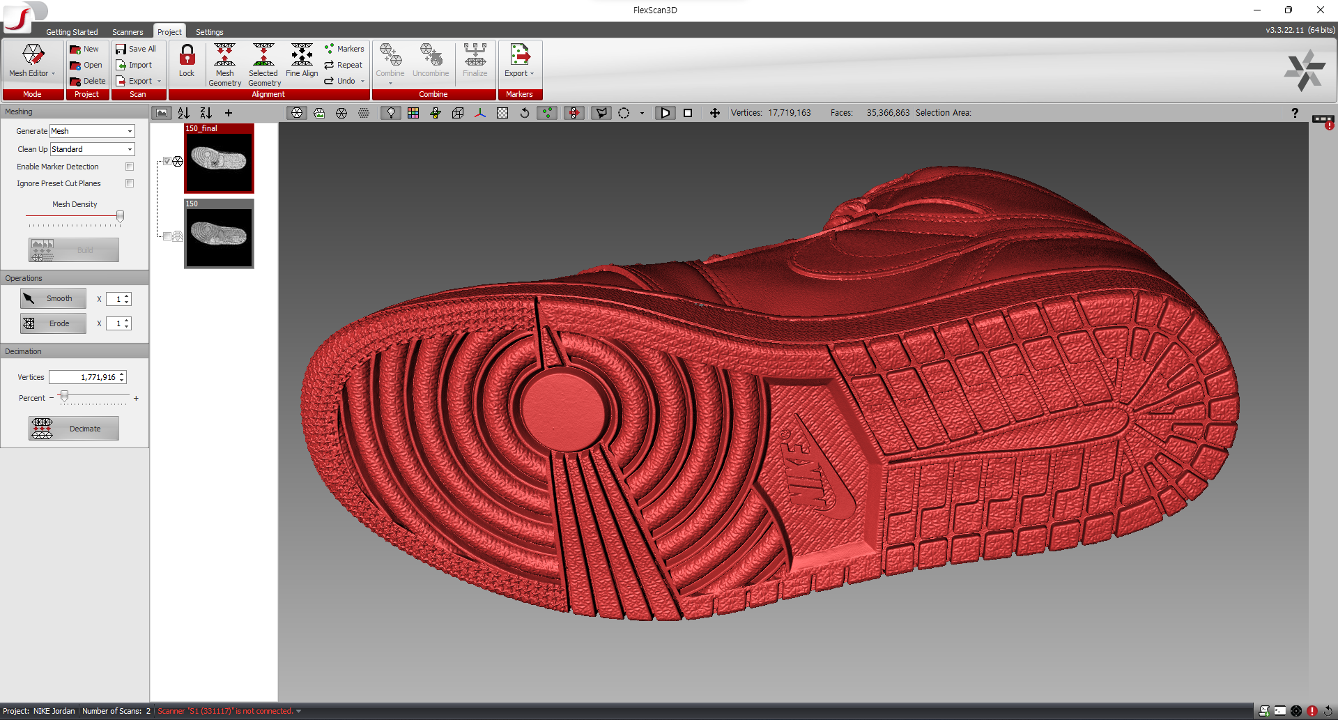This screenshot has height=720, width=1338.
Task: Toggle the red arrow clipping icon
Action: [574, 113]
